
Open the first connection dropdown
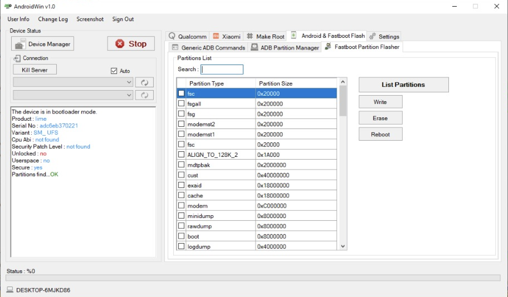[x=73, y=82]
